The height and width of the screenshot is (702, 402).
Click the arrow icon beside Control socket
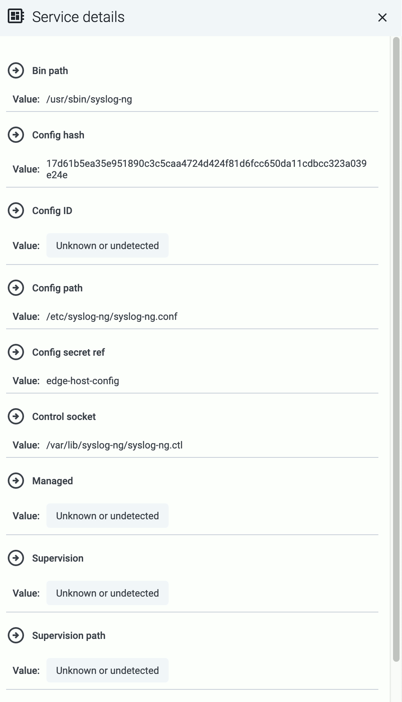coord(16,416)
